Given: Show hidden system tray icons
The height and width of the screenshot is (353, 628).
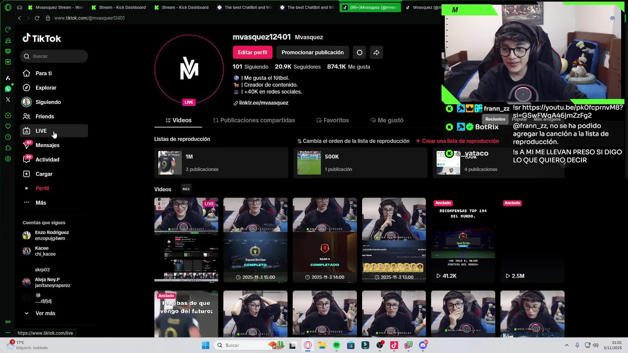Looking at the screenshot, I should 567,345.
